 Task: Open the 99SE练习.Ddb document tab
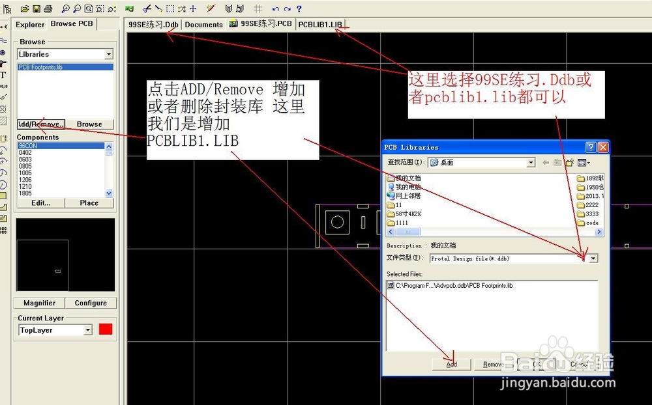pos(153,24)
